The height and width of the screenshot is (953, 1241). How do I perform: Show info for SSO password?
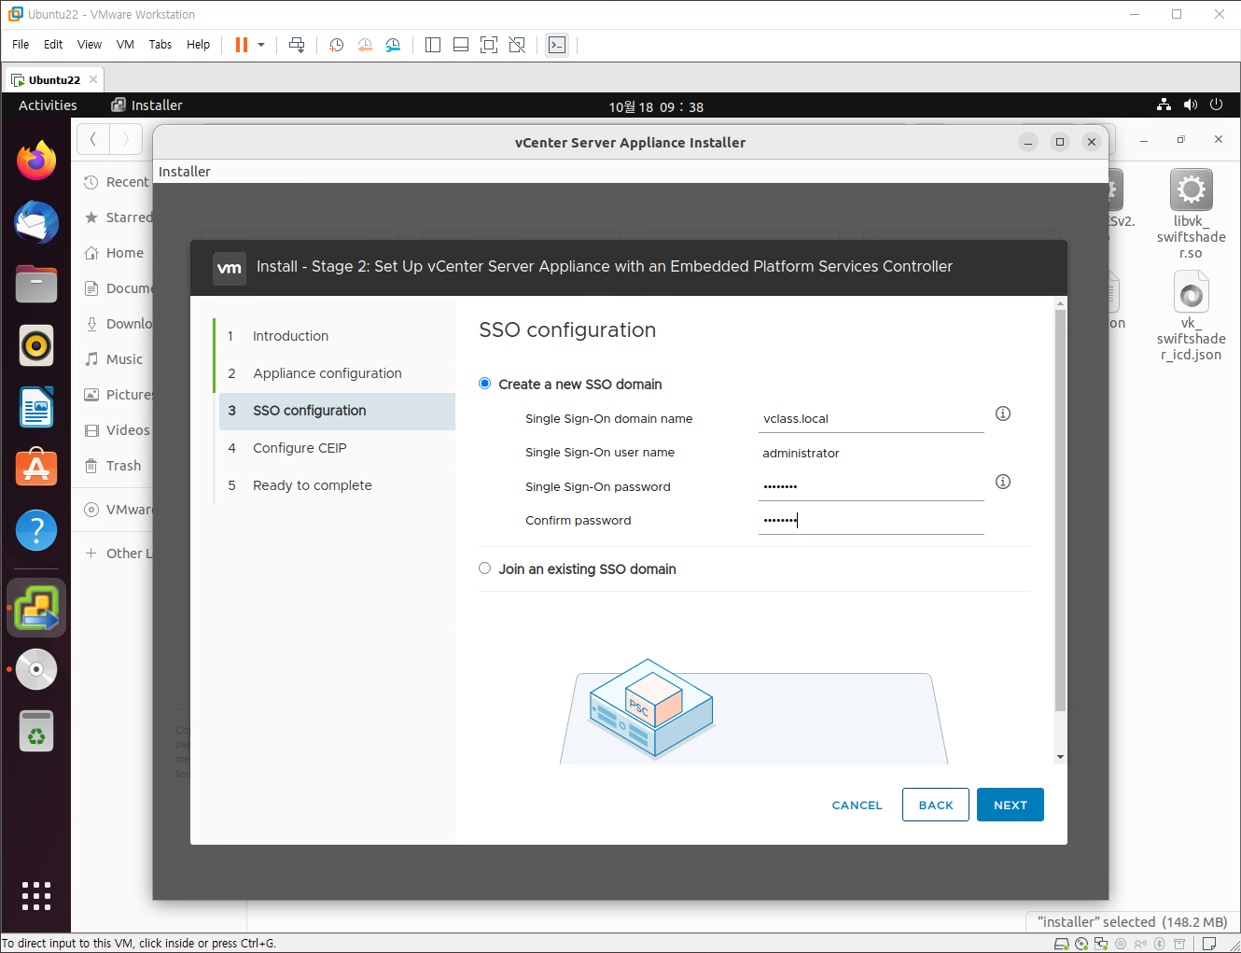1003,482
